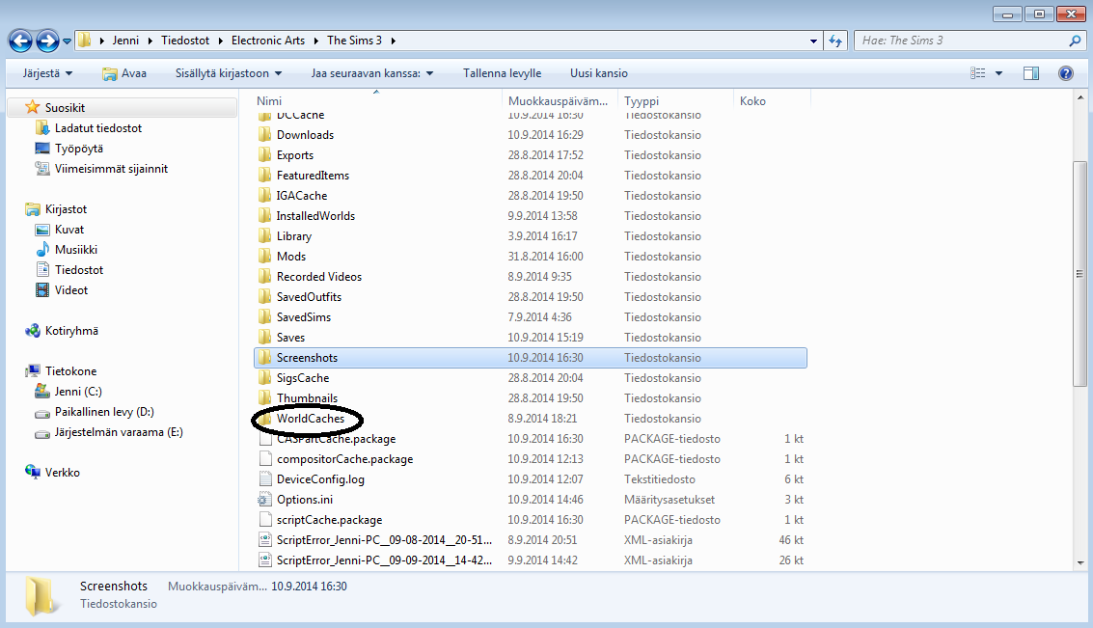Go back with the blue Back arrow

[x=20, y=41]
